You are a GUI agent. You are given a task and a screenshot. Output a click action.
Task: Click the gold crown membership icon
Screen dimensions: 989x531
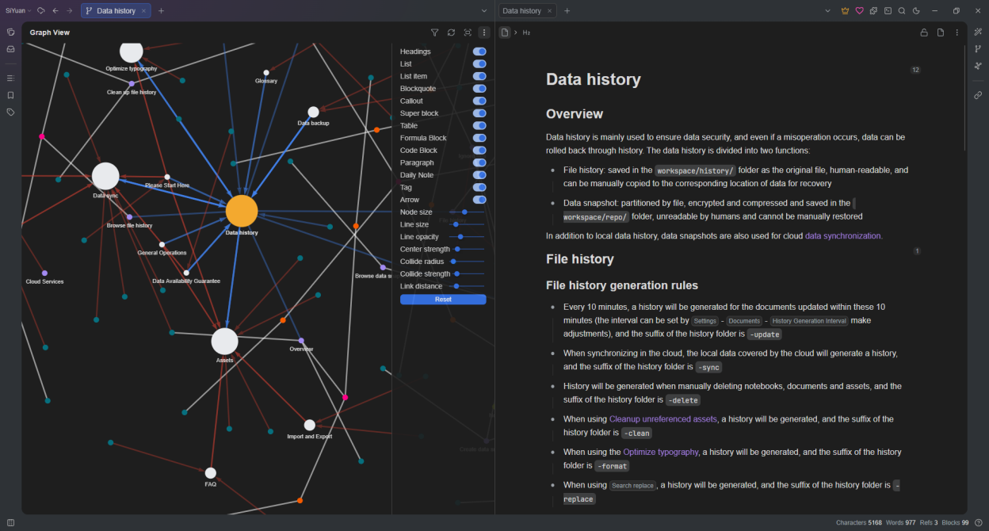click(845, 11)
